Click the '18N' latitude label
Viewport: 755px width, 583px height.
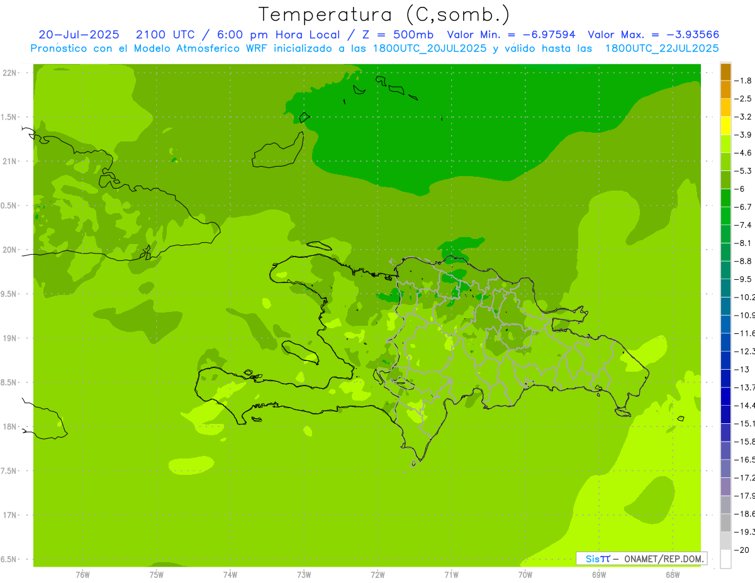click(9, 426)
